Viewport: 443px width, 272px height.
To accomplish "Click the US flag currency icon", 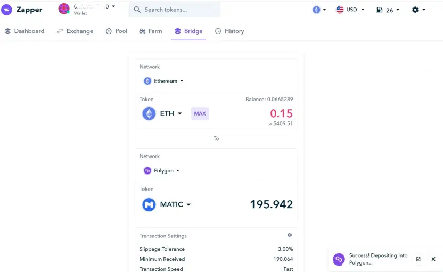I will pos(340,10).
